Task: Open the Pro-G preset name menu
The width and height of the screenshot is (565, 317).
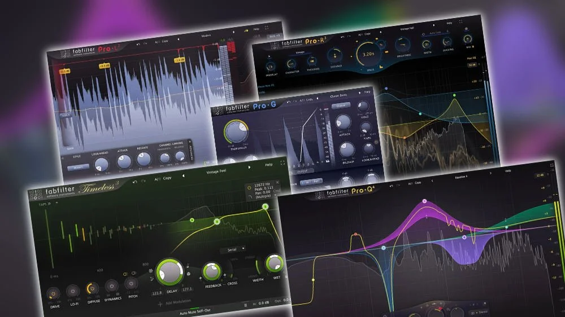Action: [x=338, y=95]
